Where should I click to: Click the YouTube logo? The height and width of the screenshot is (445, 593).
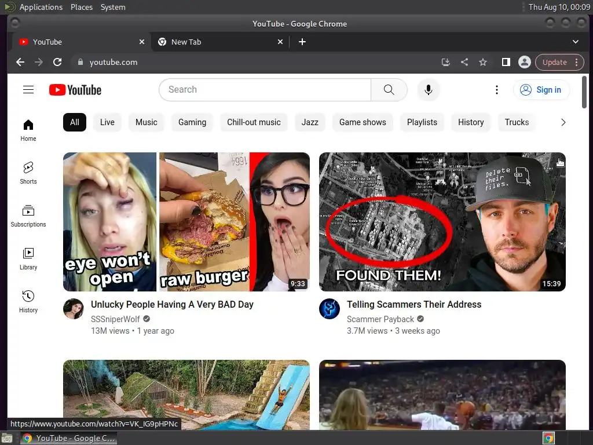75,90
